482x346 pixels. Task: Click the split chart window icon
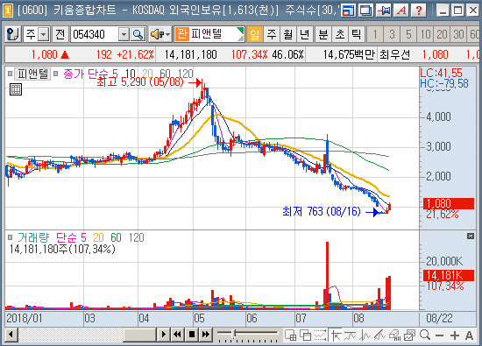(291, 335)
